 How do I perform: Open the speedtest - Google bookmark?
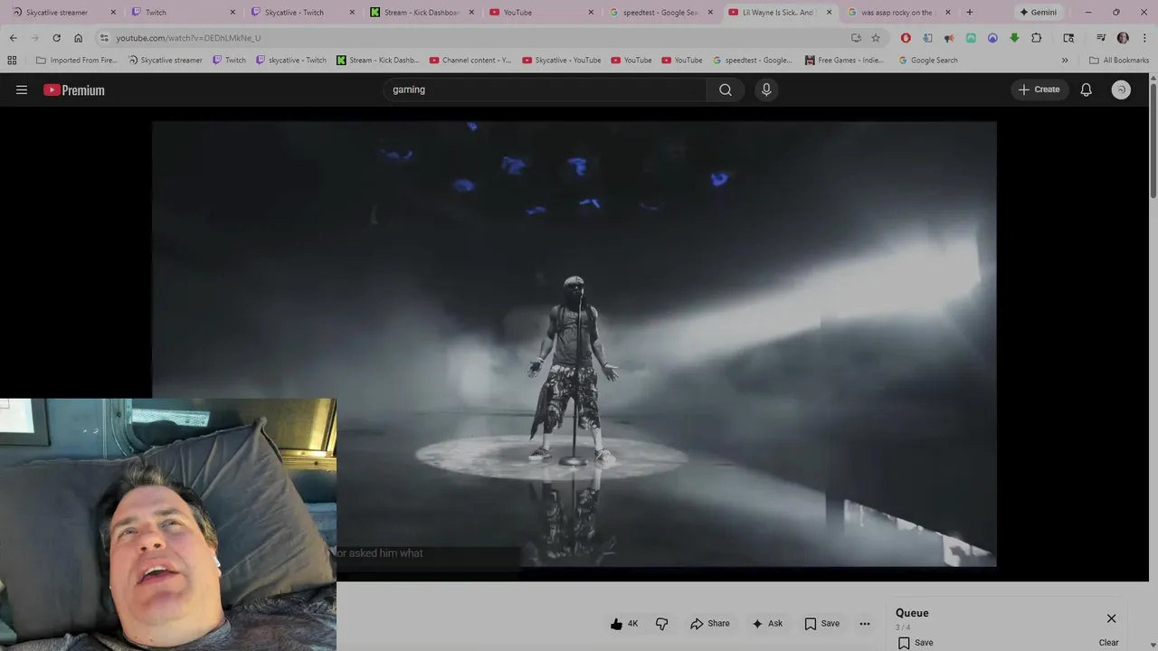click(752, 61)
